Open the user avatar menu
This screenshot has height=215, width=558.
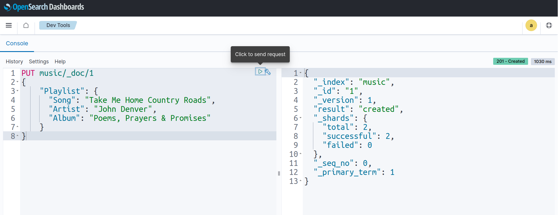(531, 25)
